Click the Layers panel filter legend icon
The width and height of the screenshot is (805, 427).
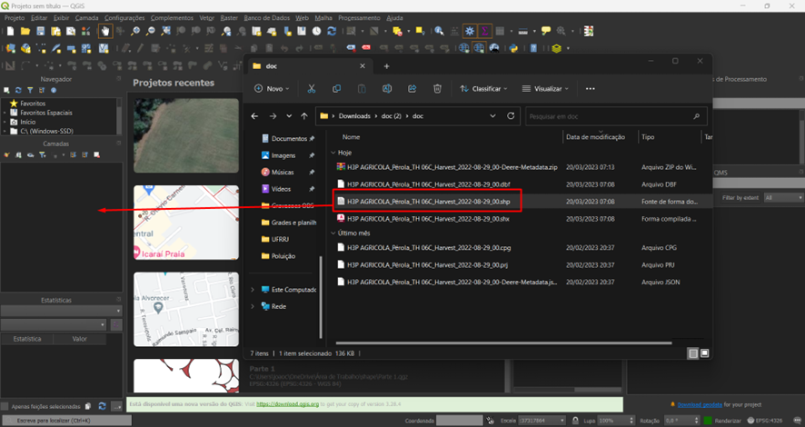click(42, 154)
